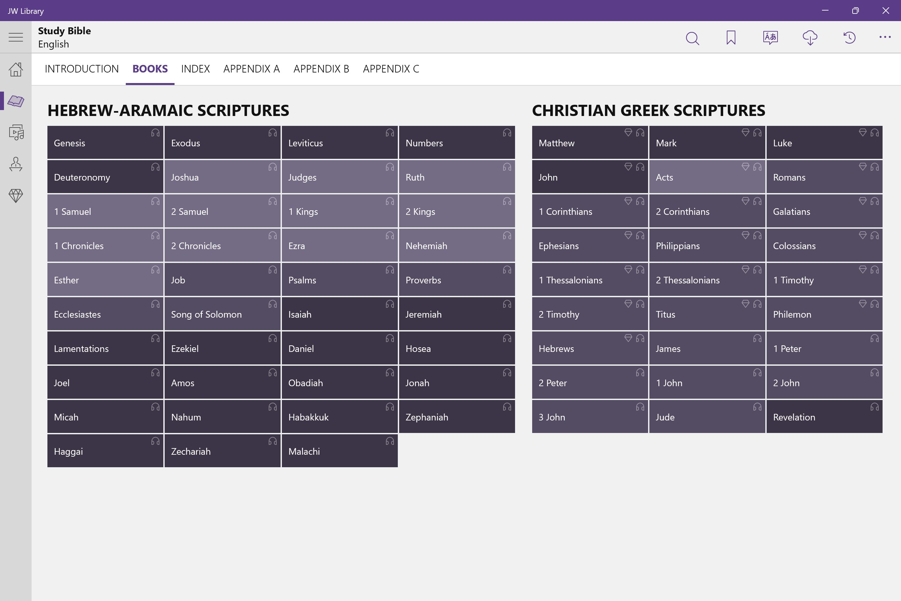Image resolution: width=901 pixels, height=601 pixels.
Task: Click headphones audio icon on Revelation tile
Action: [x=875, y=407]
